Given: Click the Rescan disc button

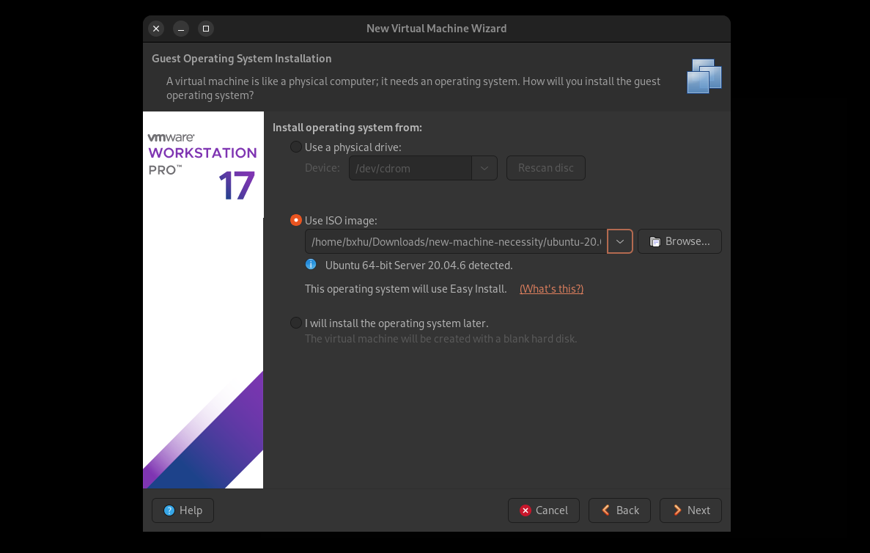Looking at the screenshot, I should [545, 168].
